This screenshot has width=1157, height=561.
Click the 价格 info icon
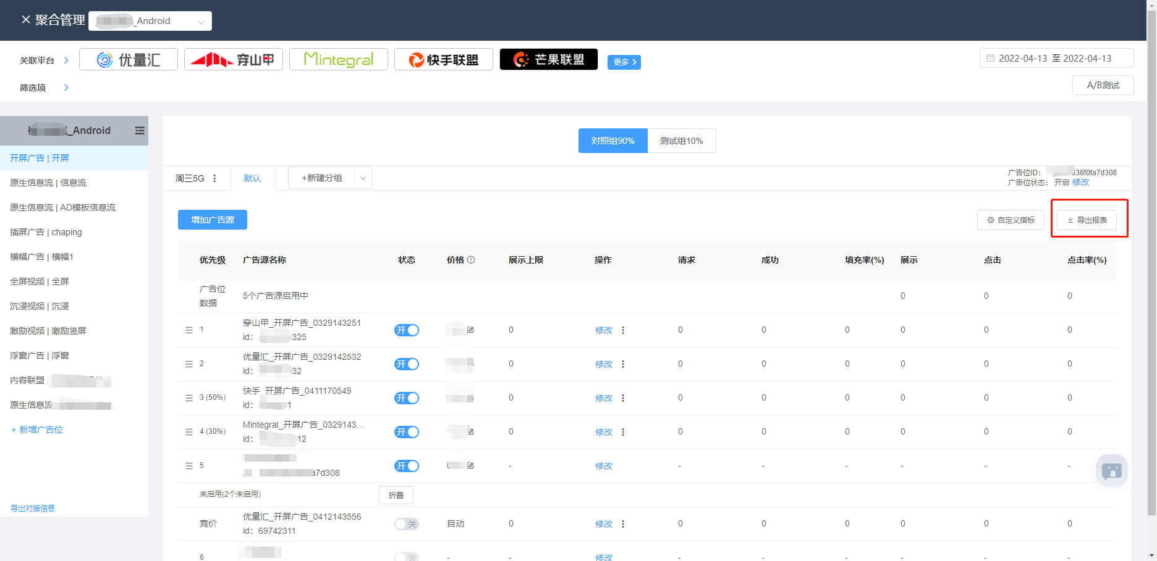pyautogui.click(x=471, y=260)
